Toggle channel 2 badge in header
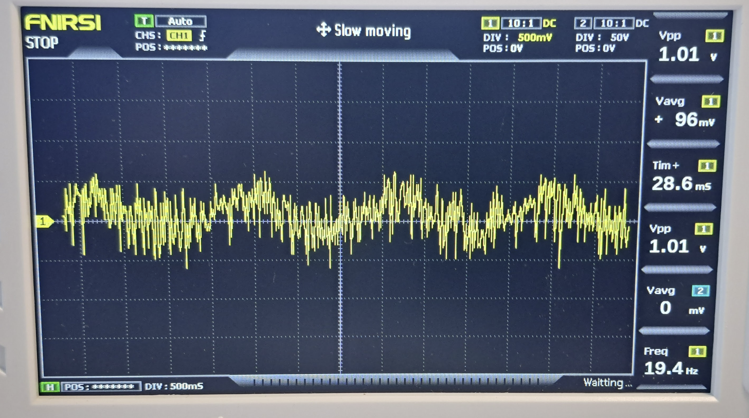 (583, 23)
